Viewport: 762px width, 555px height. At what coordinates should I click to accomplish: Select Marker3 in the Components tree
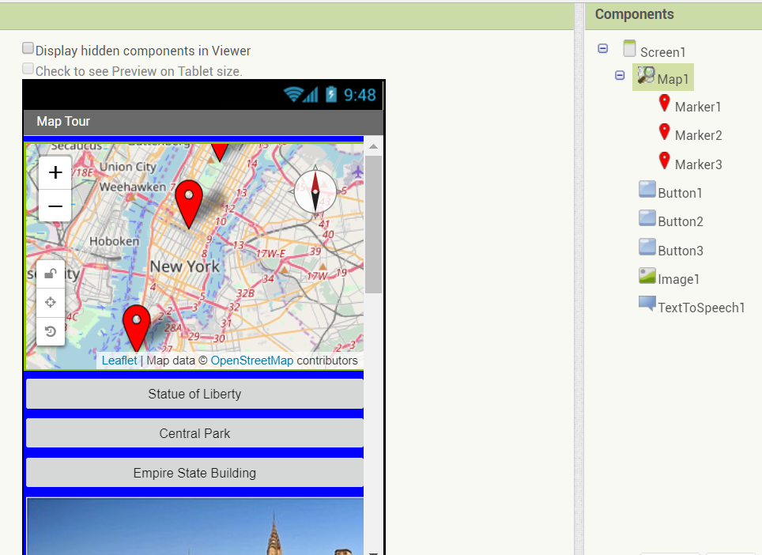(x=698, y=164)
